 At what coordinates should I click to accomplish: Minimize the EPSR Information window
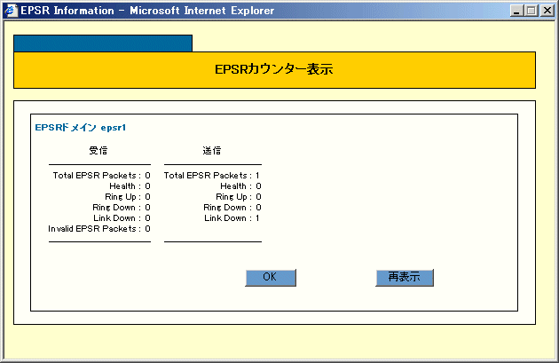click(517, 11)
